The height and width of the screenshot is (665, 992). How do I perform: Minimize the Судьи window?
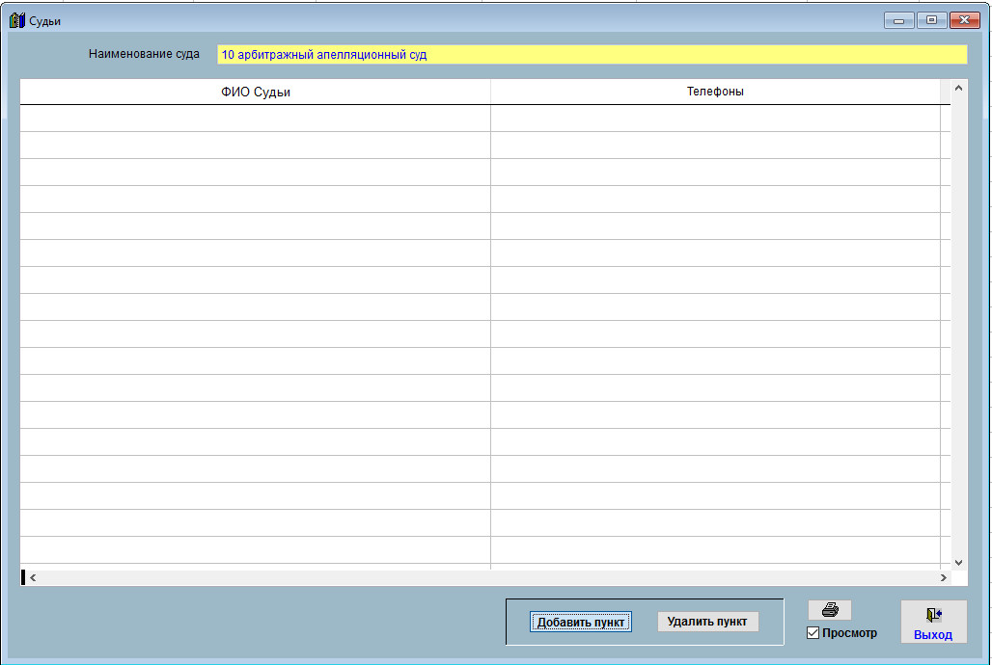pos(898,20)
